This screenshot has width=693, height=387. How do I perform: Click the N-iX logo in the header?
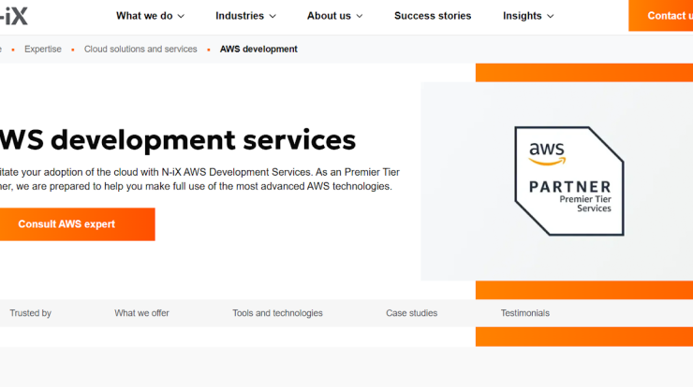(x=13, y=16)
